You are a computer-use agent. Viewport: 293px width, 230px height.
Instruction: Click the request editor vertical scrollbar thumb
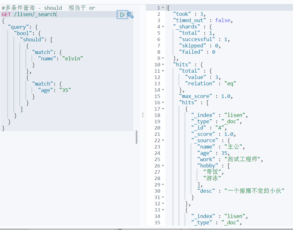(x=137, y=137)
